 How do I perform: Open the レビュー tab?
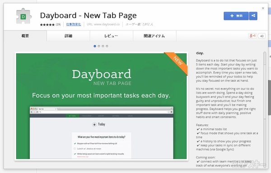[111, 36]
